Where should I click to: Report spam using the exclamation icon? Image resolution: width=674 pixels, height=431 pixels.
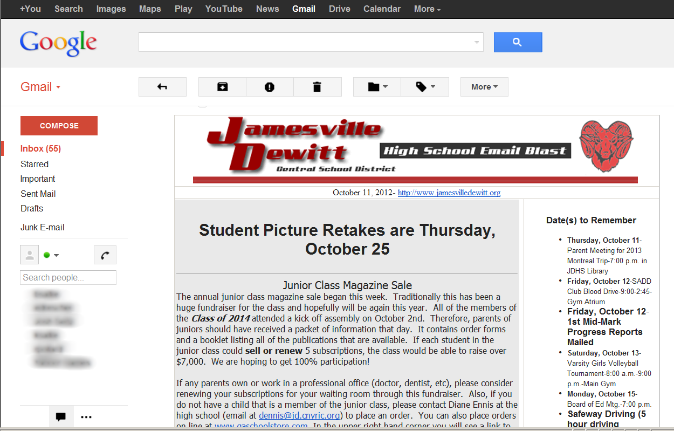(x=270, y=87)
